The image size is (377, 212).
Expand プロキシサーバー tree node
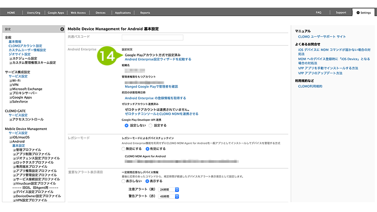point(11,93)
